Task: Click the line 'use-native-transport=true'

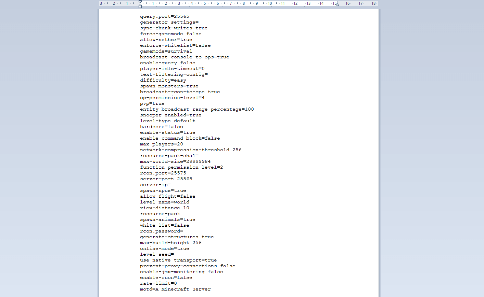Action: [178, 260]
